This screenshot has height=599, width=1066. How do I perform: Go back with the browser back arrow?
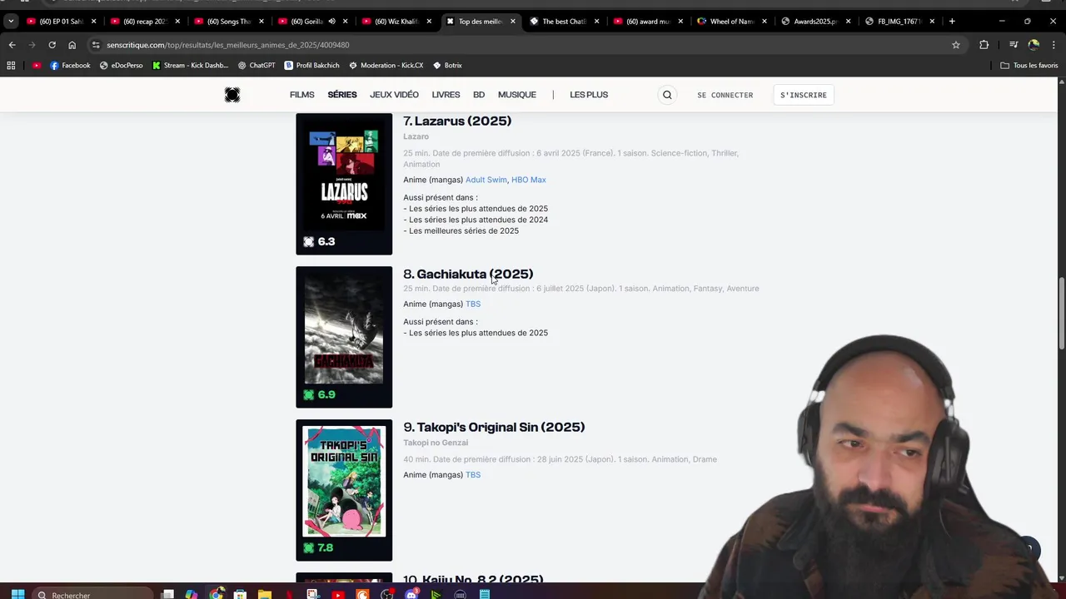12,45
